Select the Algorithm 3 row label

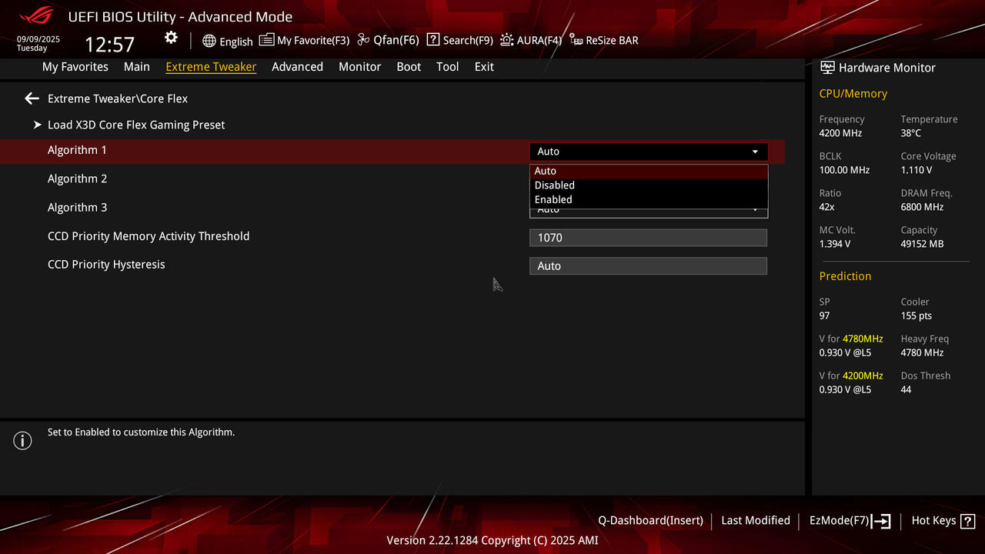click(x=77, y=207)
